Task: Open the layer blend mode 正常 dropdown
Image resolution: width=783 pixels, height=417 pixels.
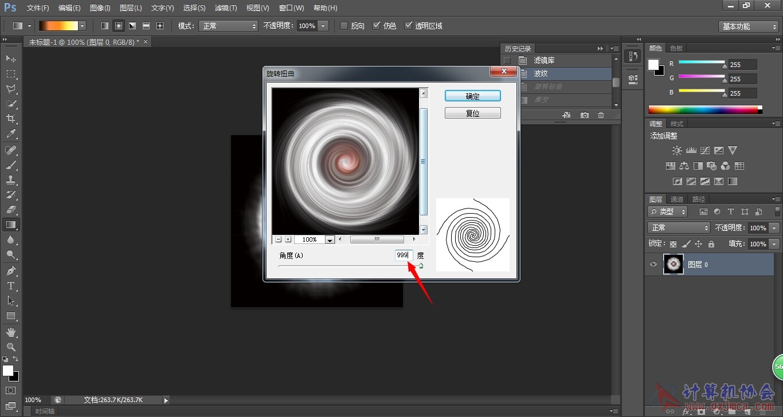Action: (679, 227)
